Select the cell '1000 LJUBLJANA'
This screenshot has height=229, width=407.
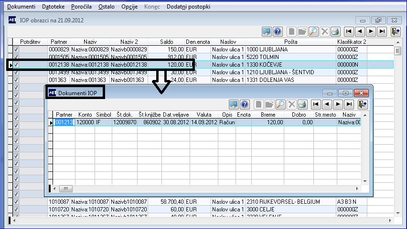tap(290, 49)
